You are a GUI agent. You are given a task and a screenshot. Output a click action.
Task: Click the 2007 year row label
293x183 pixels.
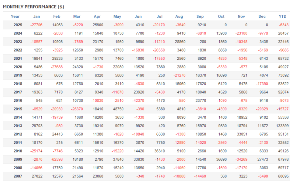tap(18, 176)
